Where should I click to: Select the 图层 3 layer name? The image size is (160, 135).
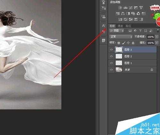coord(128,50)
